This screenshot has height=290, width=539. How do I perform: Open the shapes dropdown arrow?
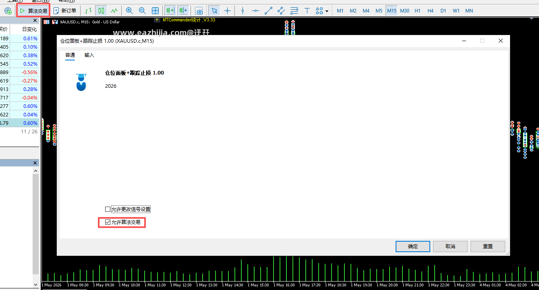(327, 11)
